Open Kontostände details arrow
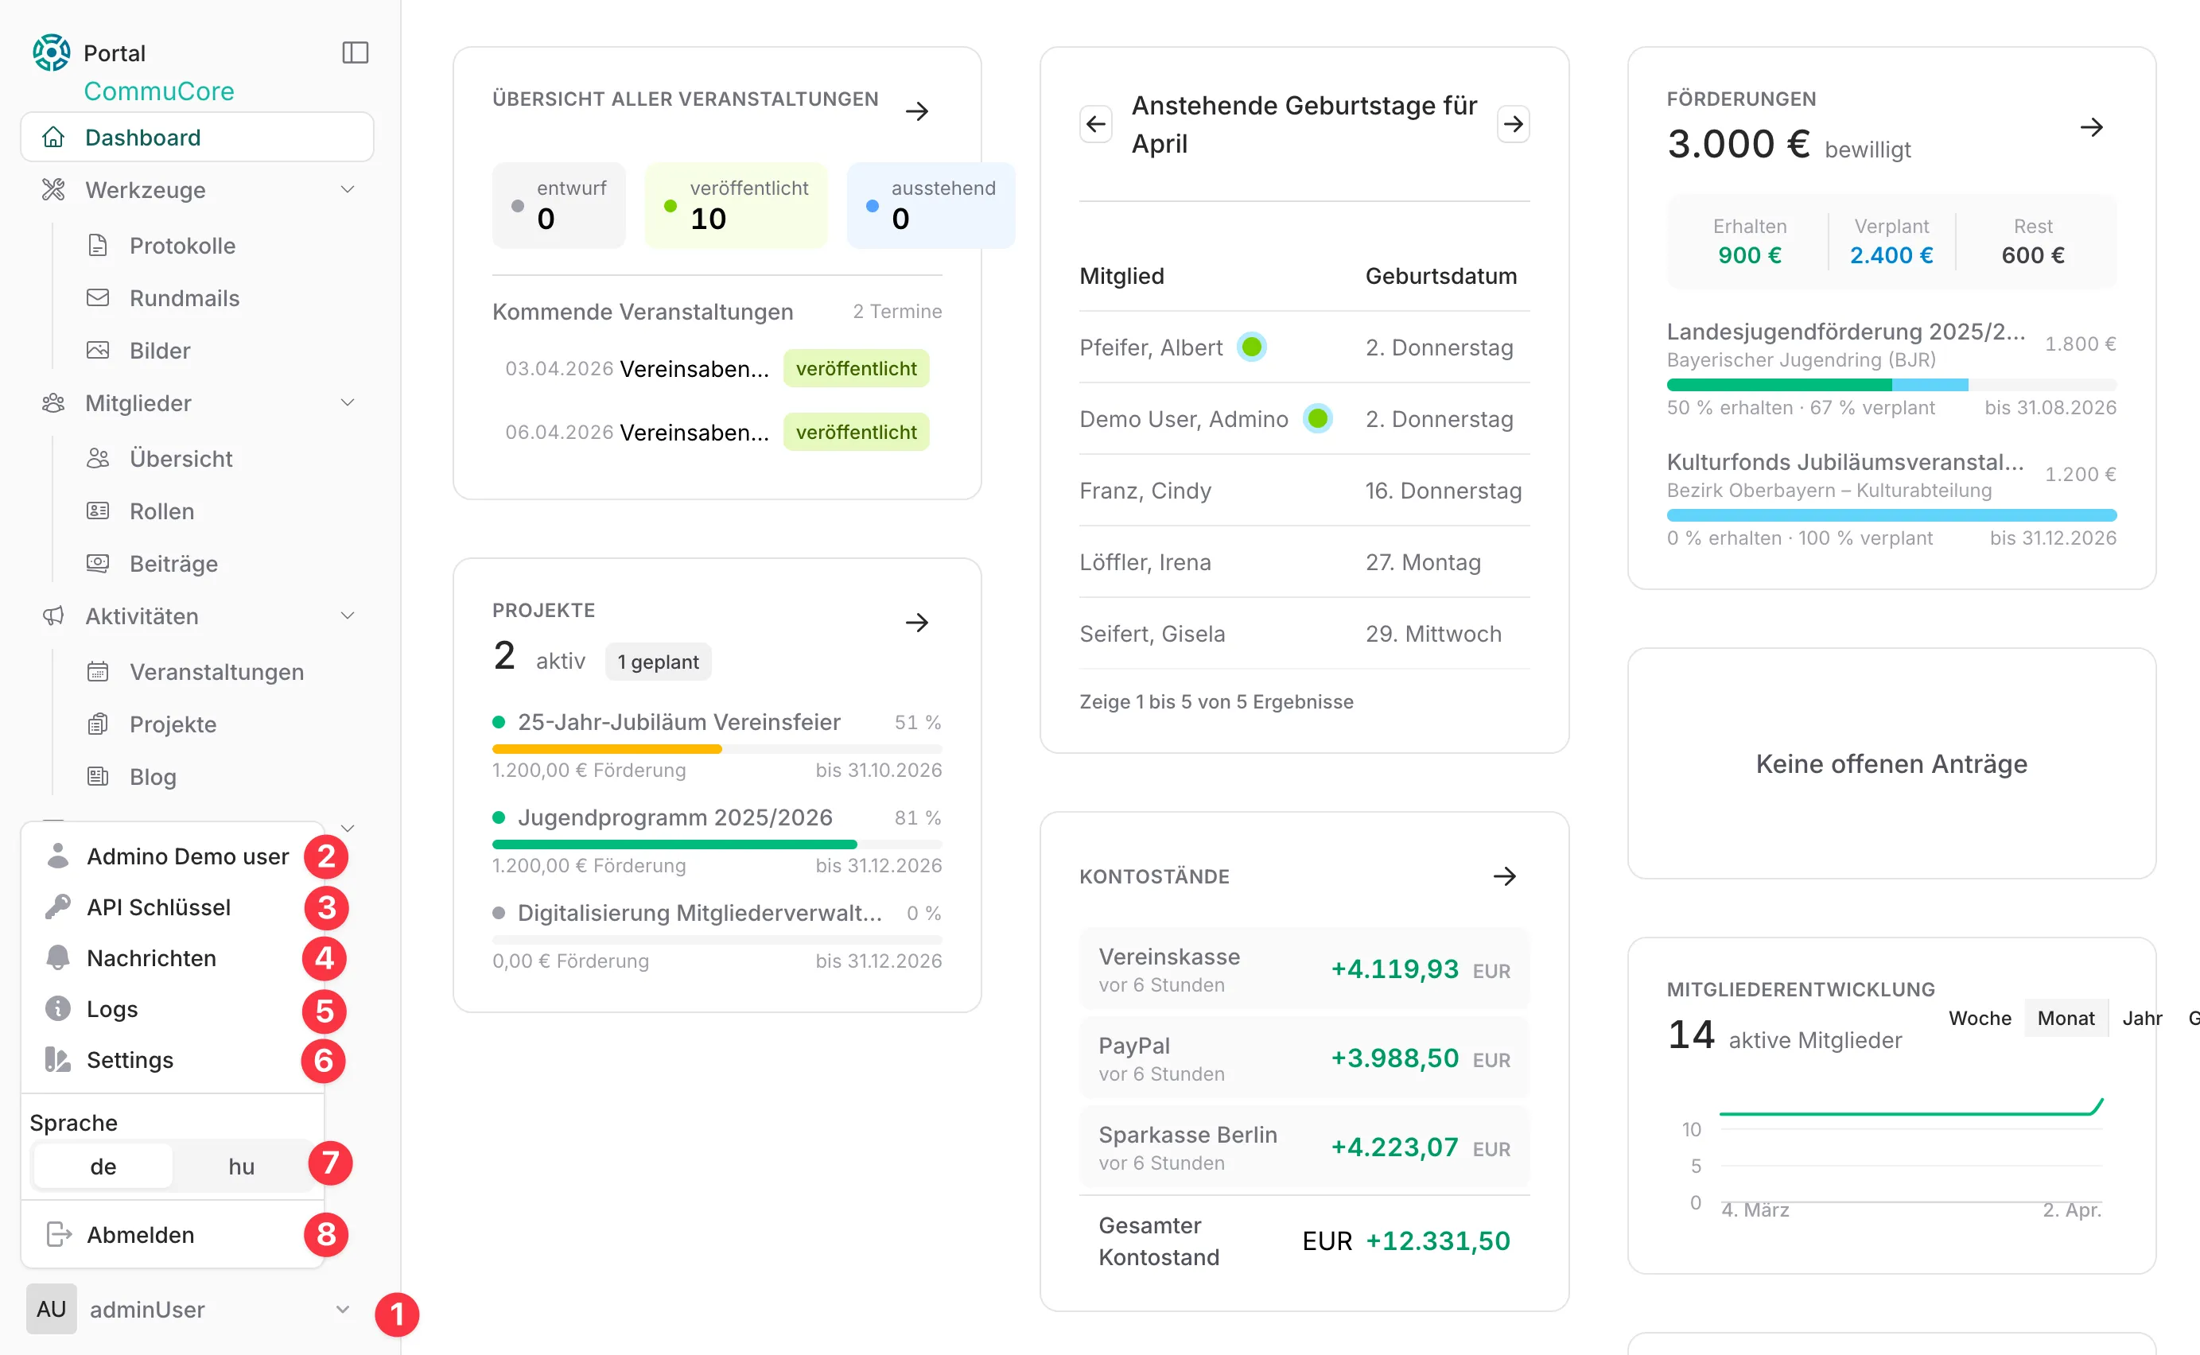Screen dimensions: 2200x1355 (1505, 876)
